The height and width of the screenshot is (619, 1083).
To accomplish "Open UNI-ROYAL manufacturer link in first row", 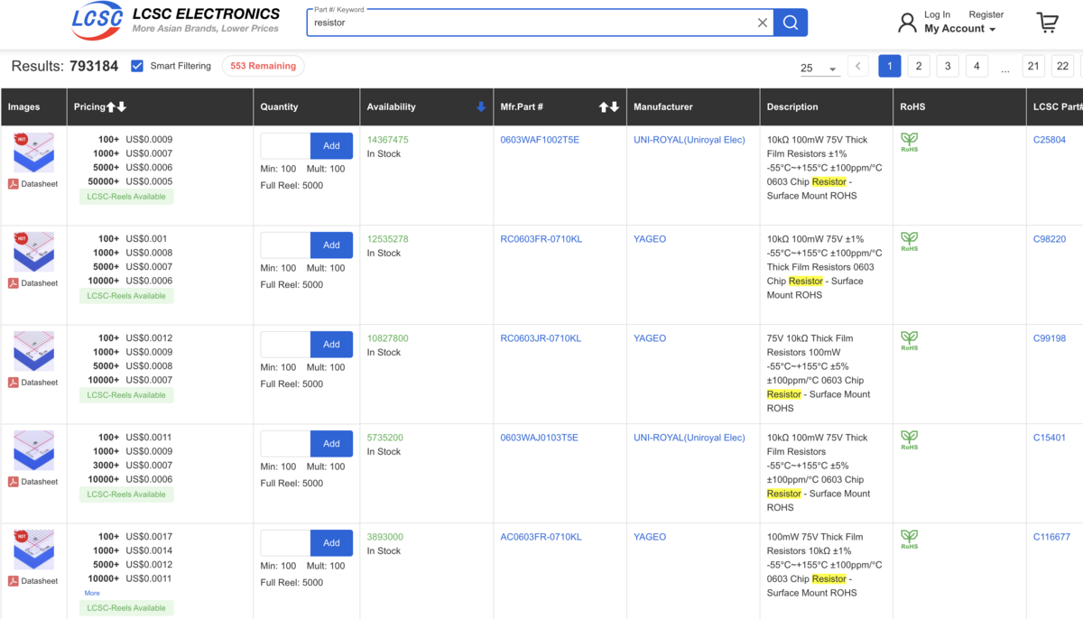I will click(x=690, y=140).
